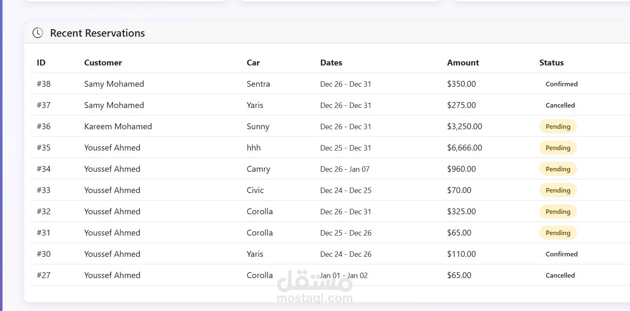Click the Customer column header
The height and width of the screenshot is (311, 630).
[103, 63]
